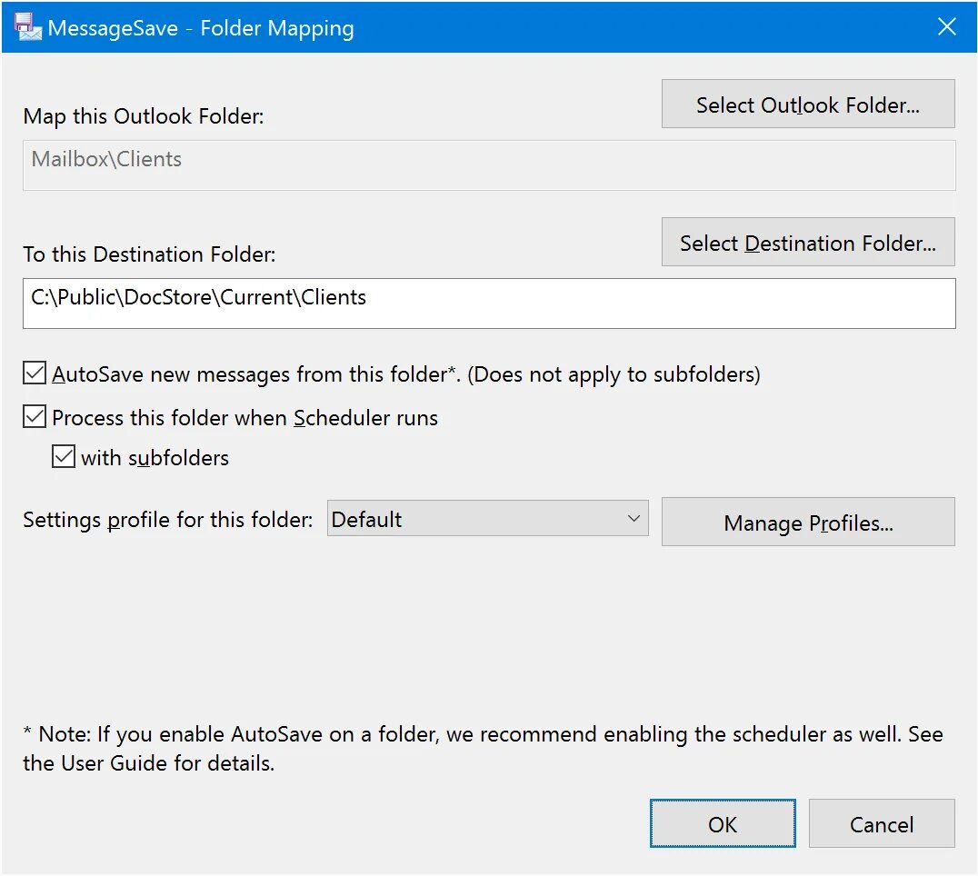978x876 pixels.
Task: Click the Map this Outlook Folder label
Action: [144, 116]
